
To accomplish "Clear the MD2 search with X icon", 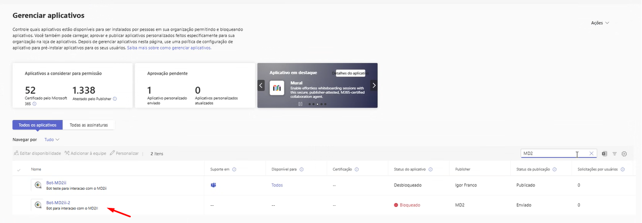I will click(591, 154).
